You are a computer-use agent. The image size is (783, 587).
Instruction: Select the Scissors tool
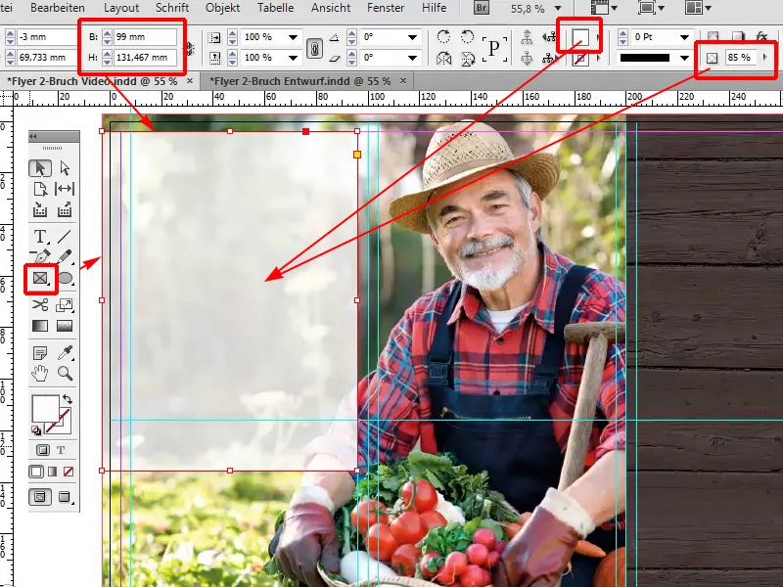point(40,304)
